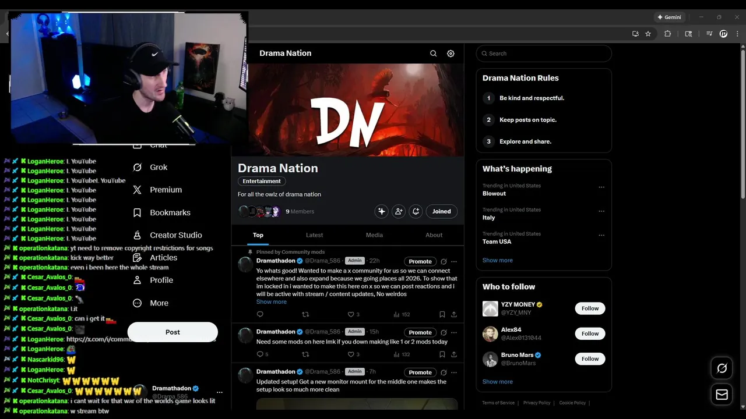Bookmark the pinned 22h post
This screenshot has width=746, height=419.
tap(442, 314)
